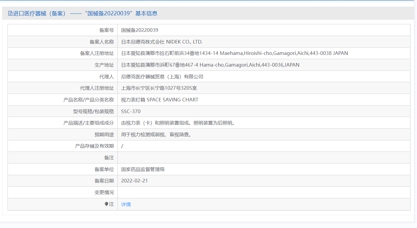
Task: Select the 备案号 label cell
Action: tap(63, 30)
